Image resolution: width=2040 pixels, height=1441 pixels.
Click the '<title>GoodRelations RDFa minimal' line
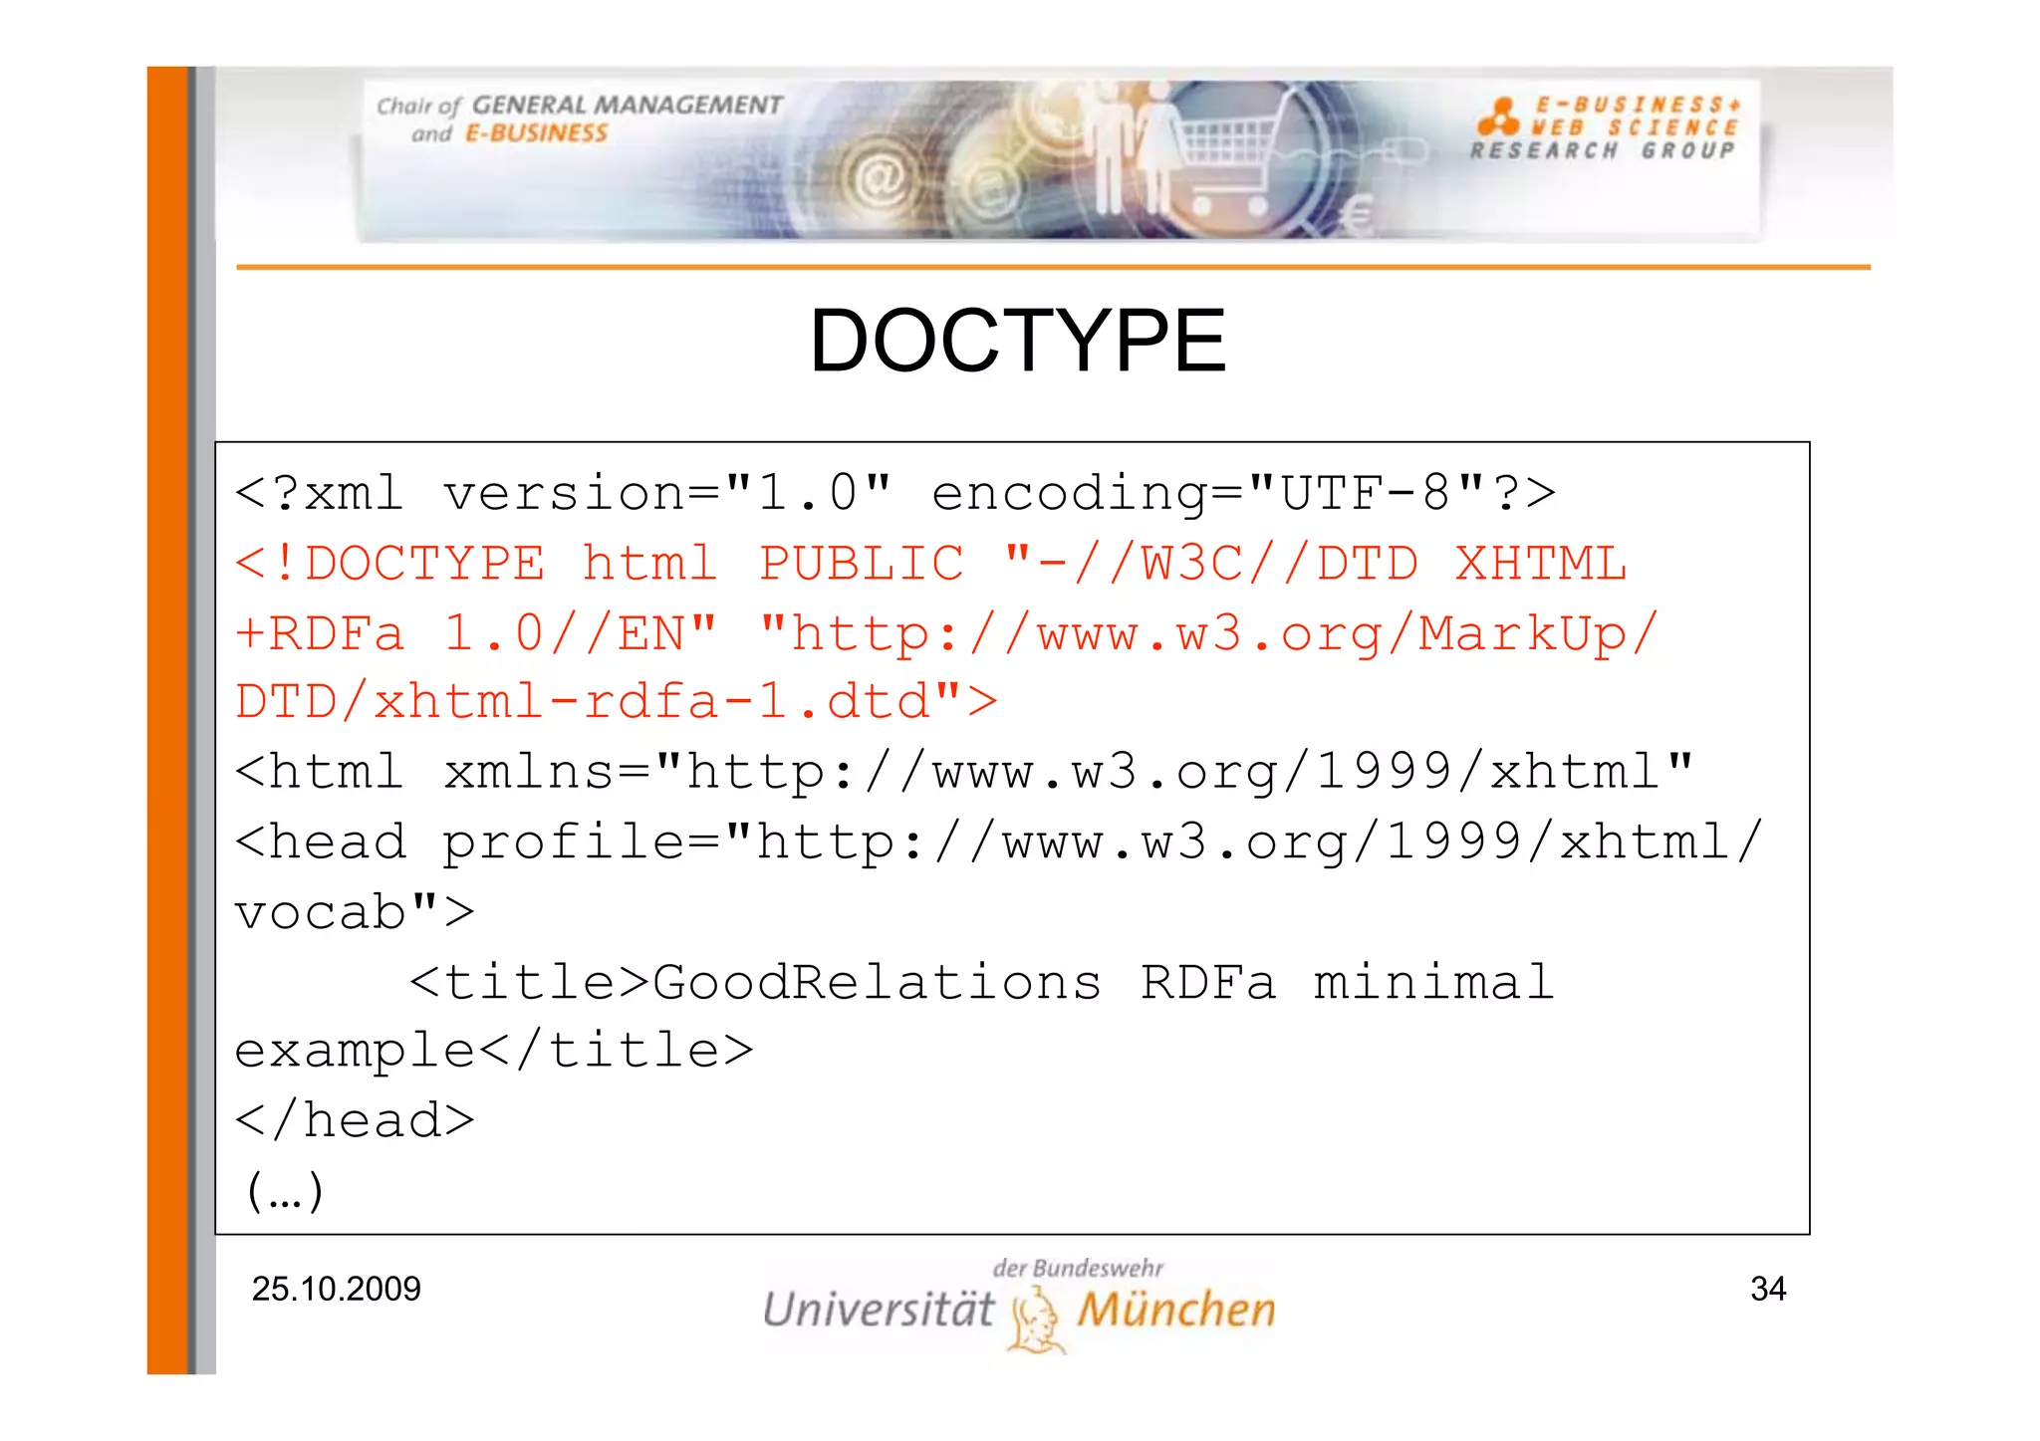(981, 982)
